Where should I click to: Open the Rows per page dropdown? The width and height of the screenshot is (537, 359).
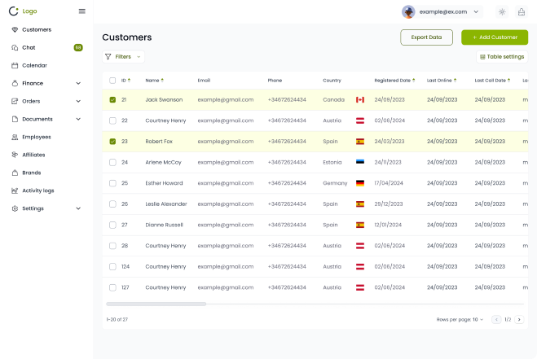coord(460,320)
